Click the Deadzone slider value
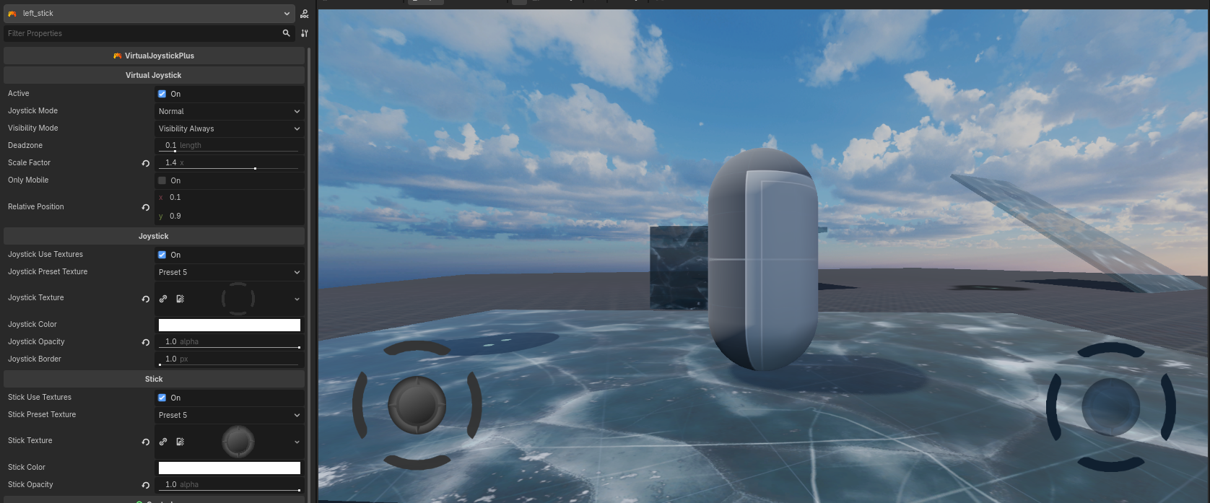This screenshot has width=1210, height=503. [x=230, y=145]
